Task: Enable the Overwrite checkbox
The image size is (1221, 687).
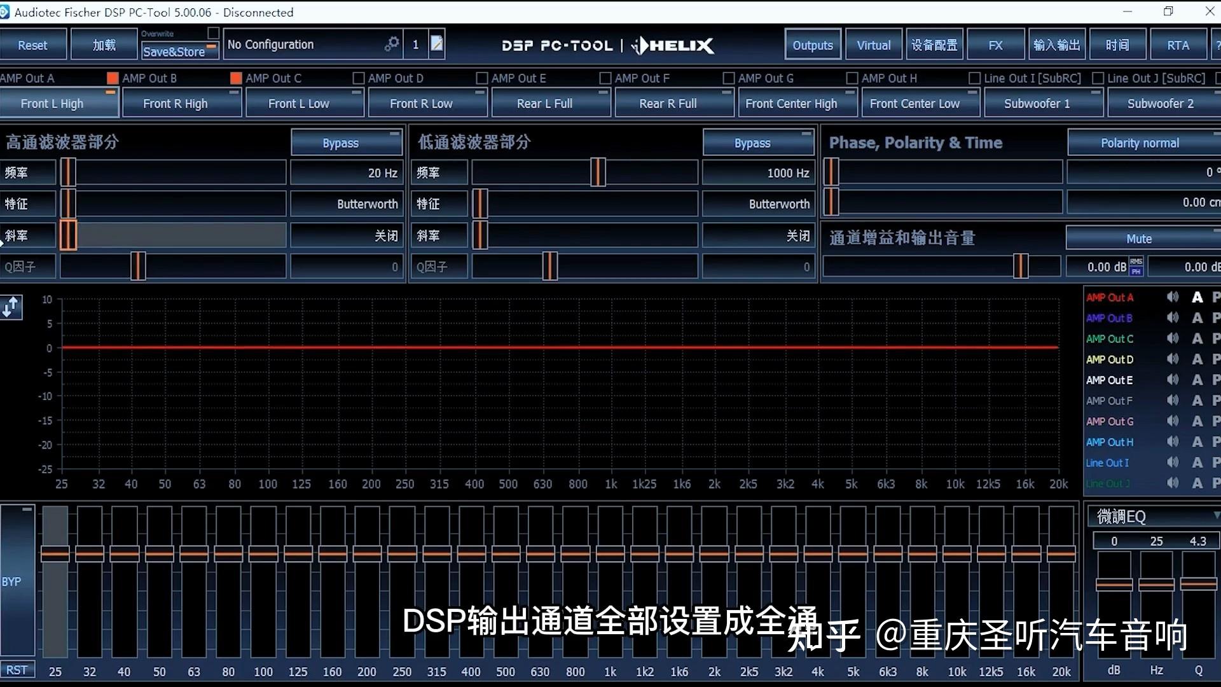Action: pos(213,32)
